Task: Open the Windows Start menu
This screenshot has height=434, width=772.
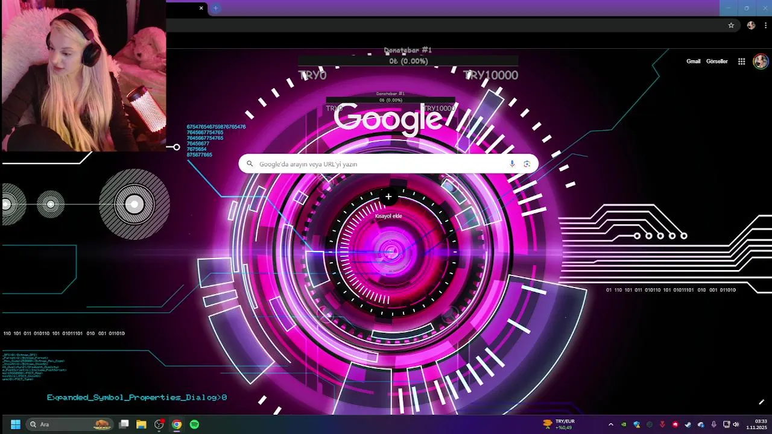Action: coord(16,424)
